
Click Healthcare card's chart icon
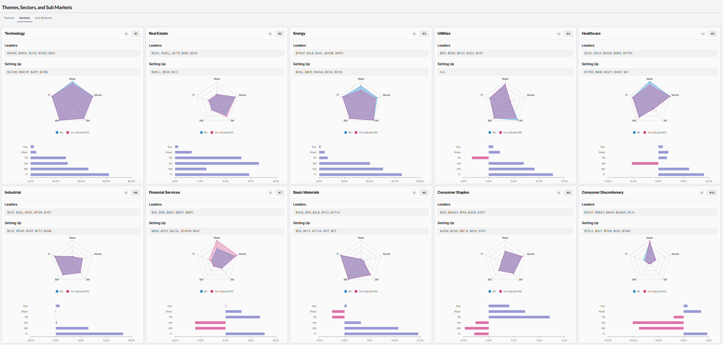703,34
